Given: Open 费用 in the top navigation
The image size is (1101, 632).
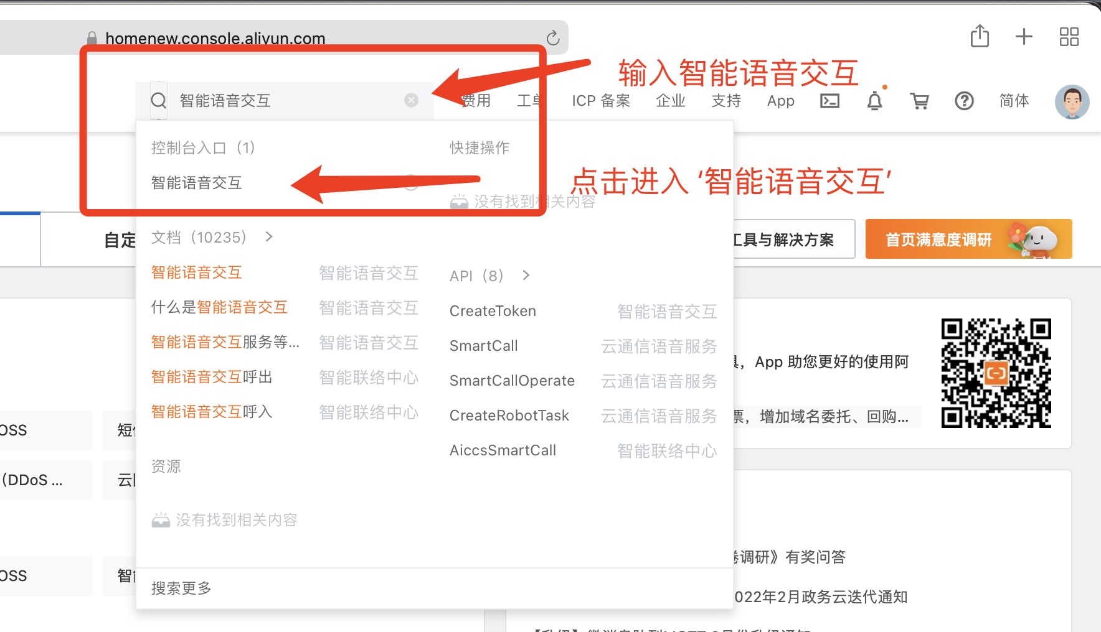Looking at the screenshot, I should (476, 101).
